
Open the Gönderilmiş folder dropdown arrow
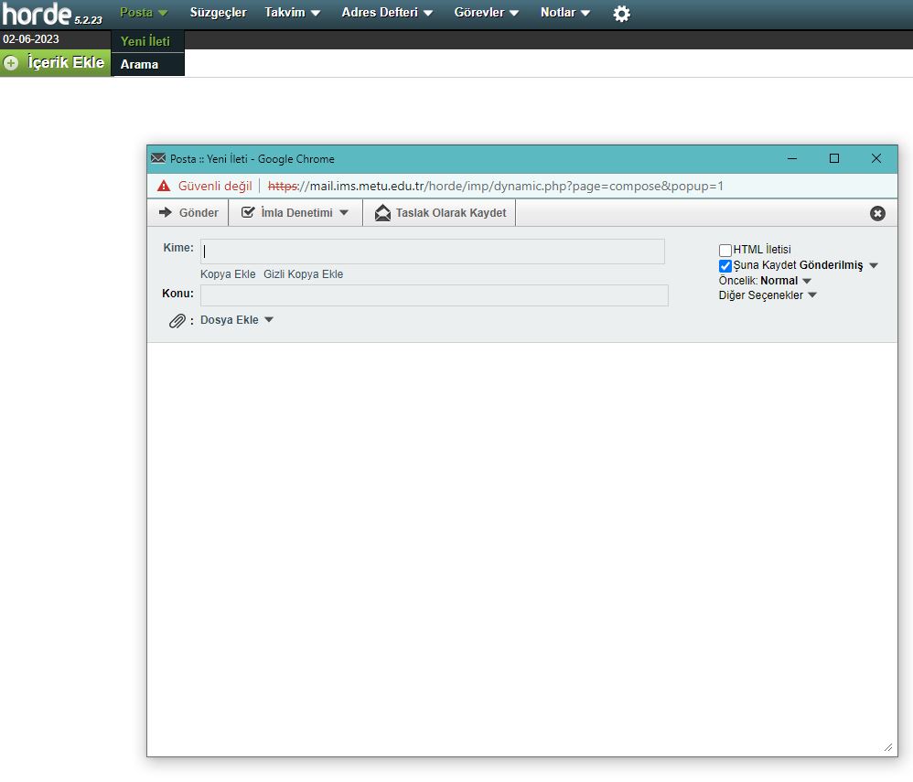click(x=874, y=265)
